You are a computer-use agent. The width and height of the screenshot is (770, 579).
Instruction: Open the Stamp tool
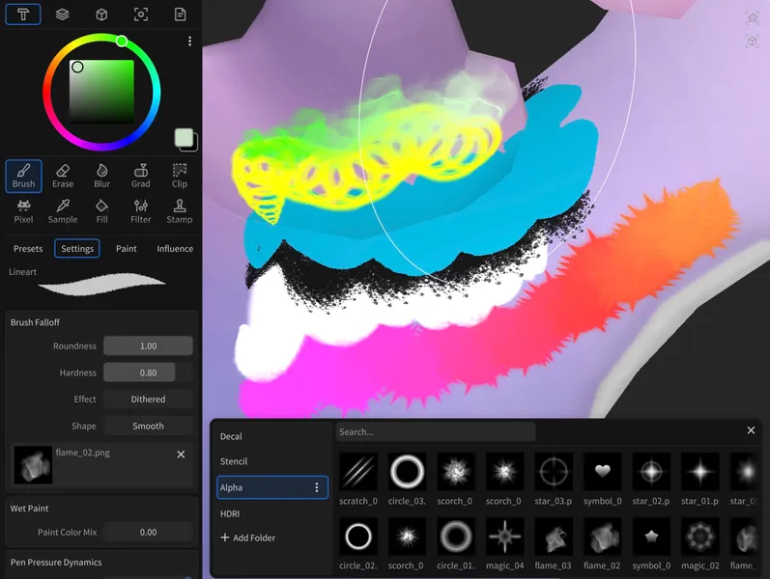point(180,211)
